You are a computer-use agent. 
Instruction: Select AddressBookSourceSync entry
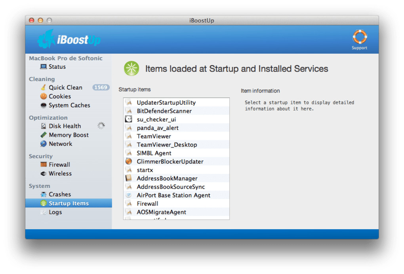point(177,187)
